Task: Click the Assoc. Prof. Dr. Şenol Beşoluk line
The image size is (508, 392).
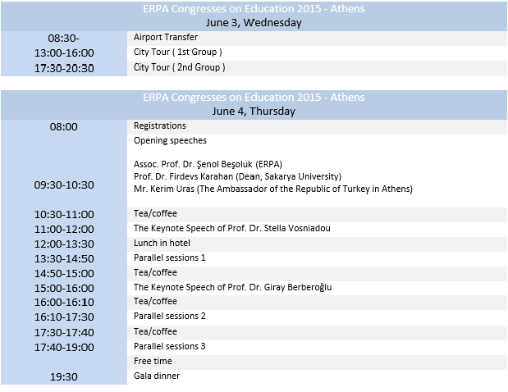Action: 196,164
